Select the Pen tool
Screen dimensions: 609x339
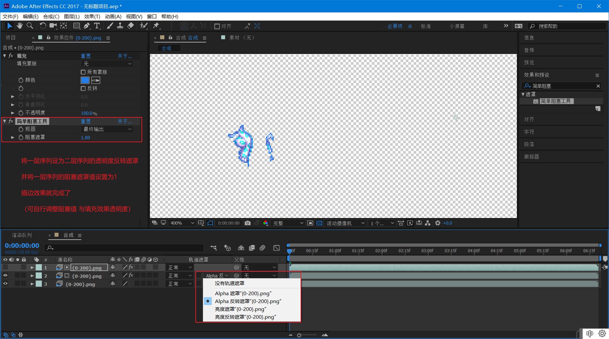(87, 26)
